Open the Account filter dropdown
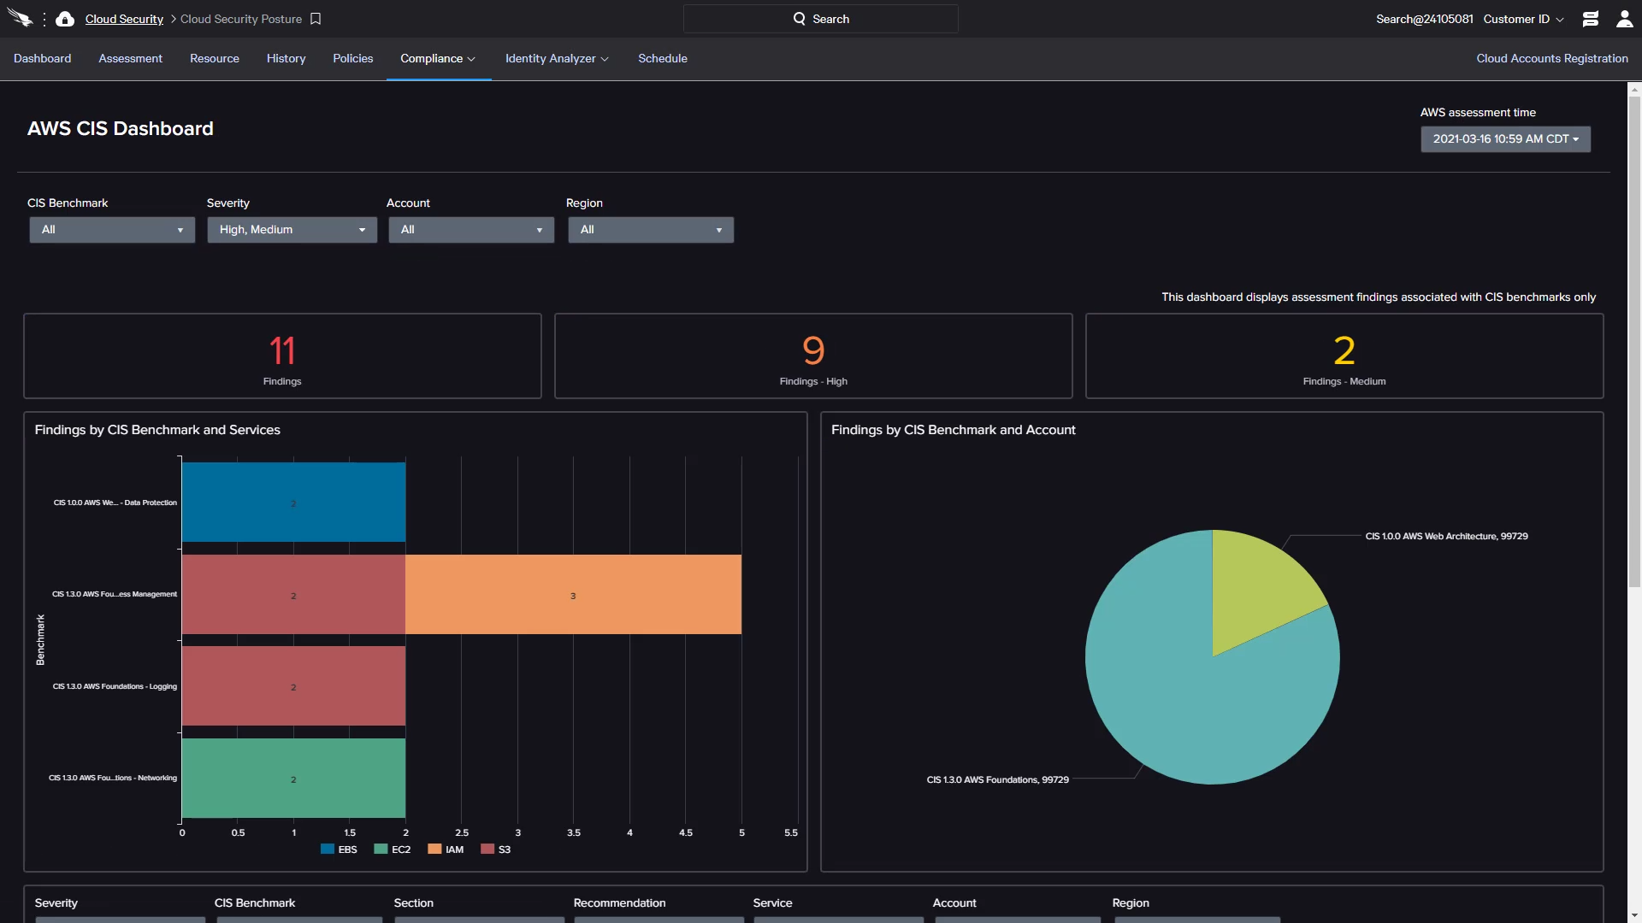The image size is (1642, 923). (x=471, y=230)
